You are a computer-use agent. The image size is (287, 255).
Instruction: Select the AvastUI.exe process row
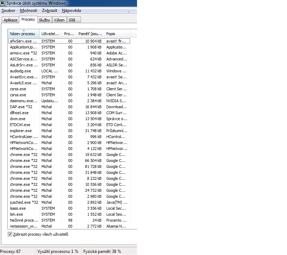(69, 83)
